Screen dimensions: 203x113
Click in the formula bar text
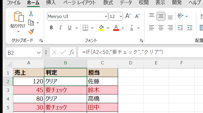(x=123, y=52)
